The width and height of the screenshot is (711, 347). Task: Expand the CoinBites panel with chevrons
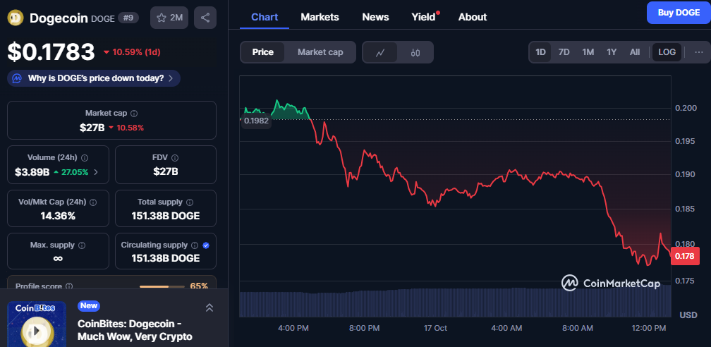click(x=209, y=308)
